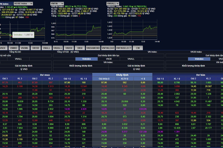This screenshot has height=148, width=223.
Task: Sort Dư bán KL 1 column
Action: pyautogui.click(x=179, y=79)
